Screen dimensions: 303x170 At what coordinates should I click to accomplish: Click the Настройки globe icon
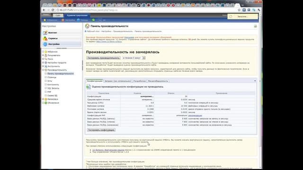tap(45, 44)
